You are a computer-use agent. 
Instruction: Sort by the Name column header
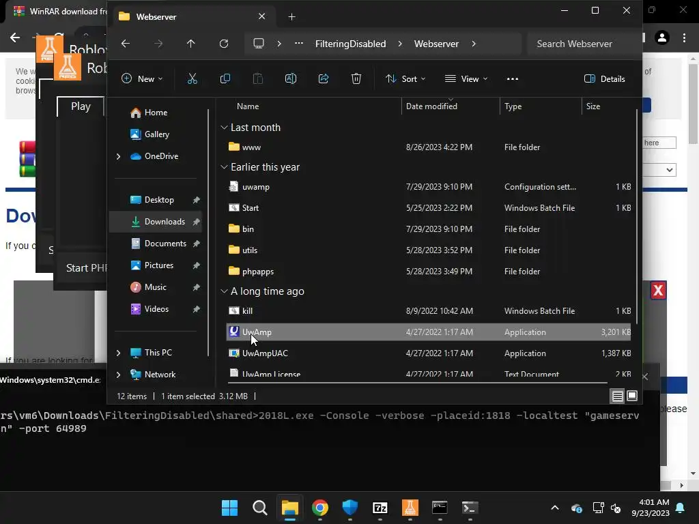[x=248, y=106]
